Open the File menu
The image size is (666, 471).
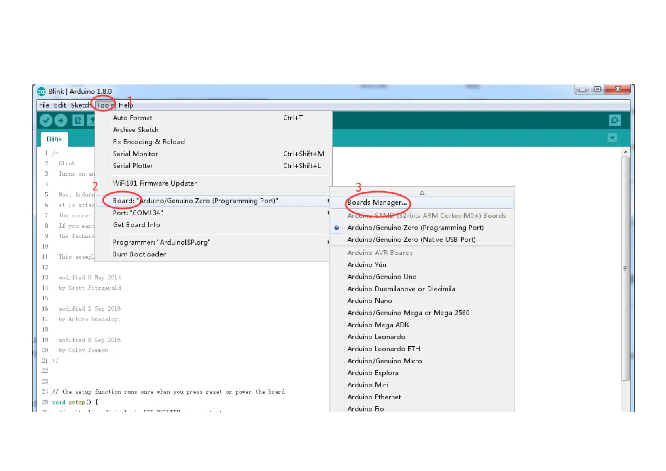(x=44, y=105)
